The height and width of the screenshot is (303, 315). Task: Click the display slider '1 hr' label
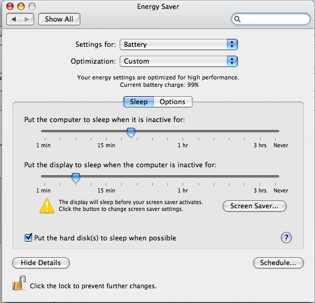pyautogui.click(x=183, y=190)
